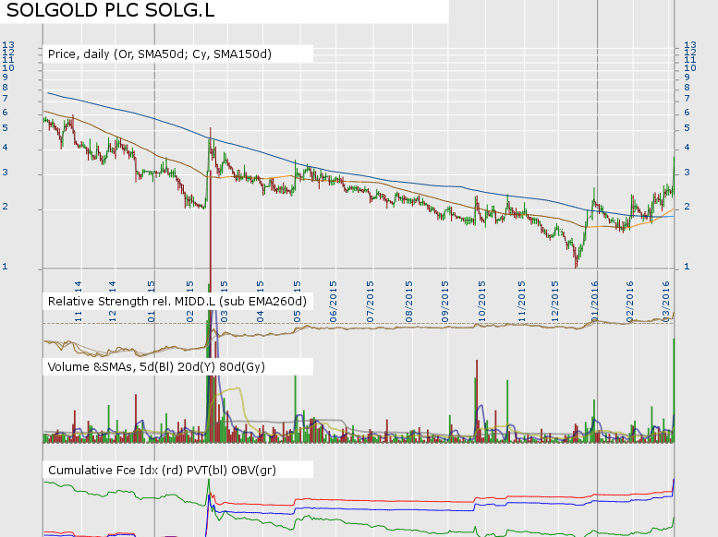Click the right price axis value 6
Screen dimensions: 718x537
(687, 113)
